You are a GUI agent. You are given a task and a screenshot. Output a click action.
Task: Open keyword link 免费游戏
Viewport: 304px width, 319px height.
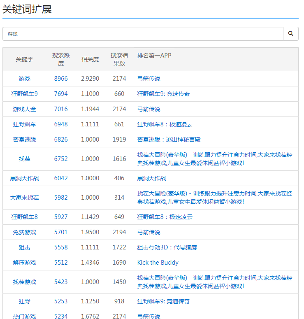point(24,232)
